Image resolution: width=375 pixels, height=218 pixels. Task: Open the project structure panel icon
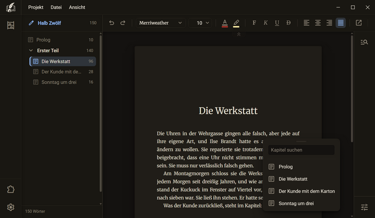(x=10, y=25)
